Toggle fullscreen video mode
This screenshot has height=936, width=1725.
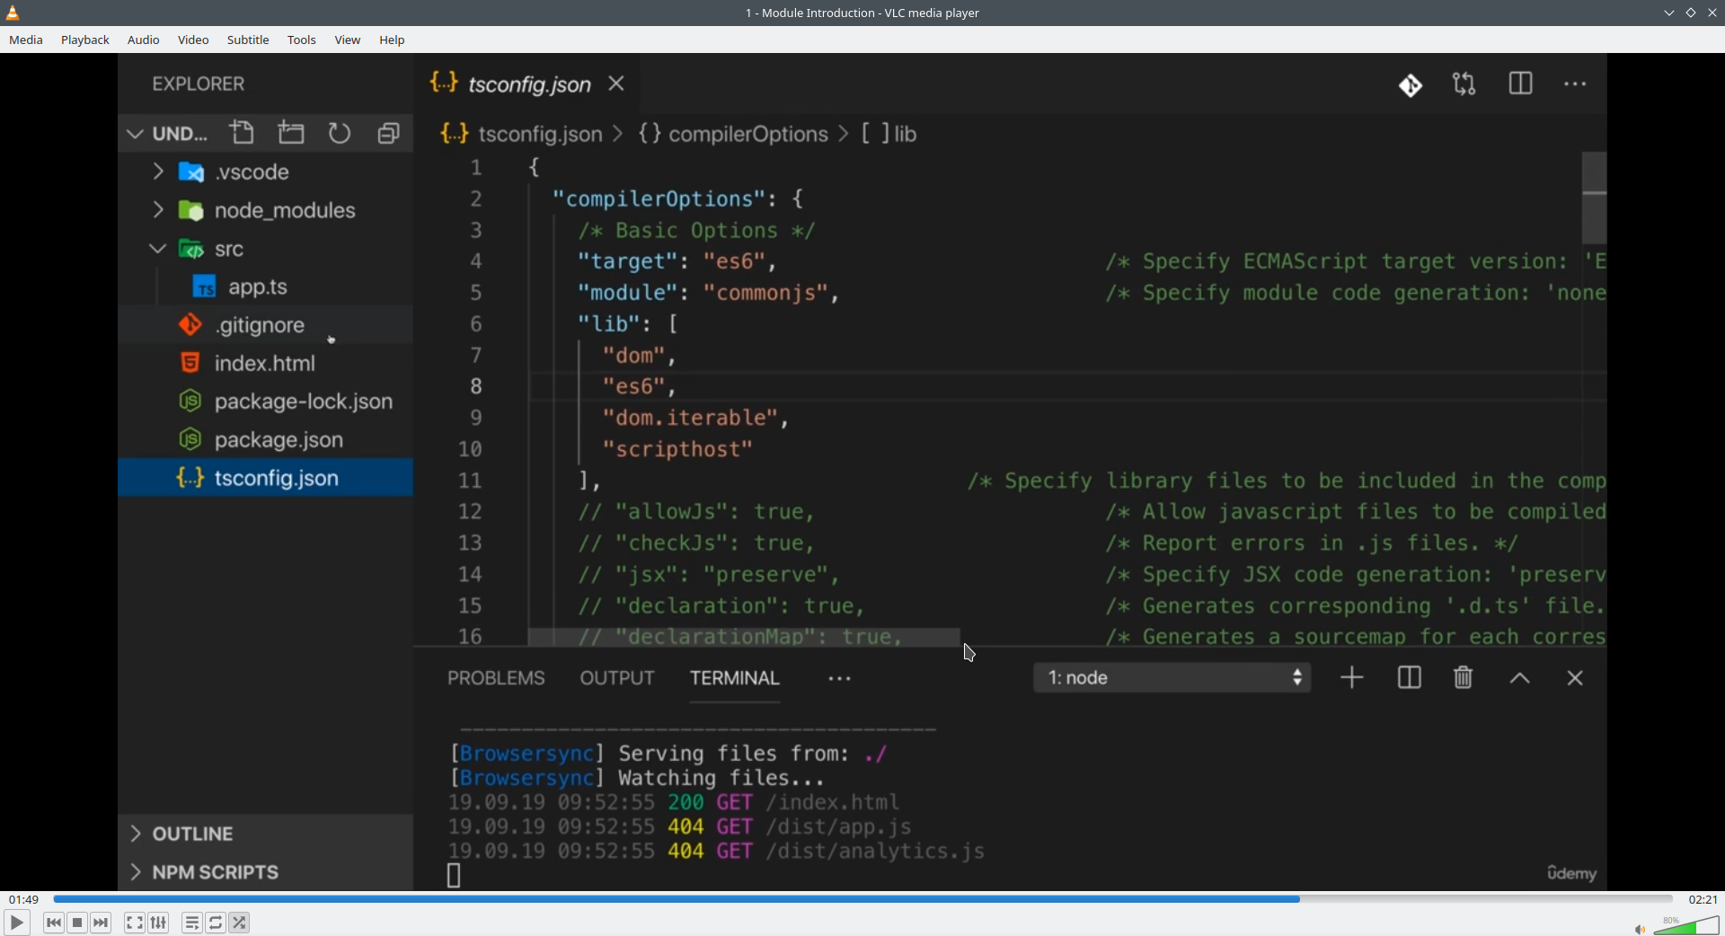point(135,923)
